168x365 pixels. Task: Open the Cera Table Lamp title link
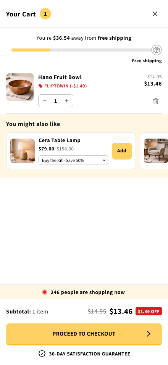60,141
